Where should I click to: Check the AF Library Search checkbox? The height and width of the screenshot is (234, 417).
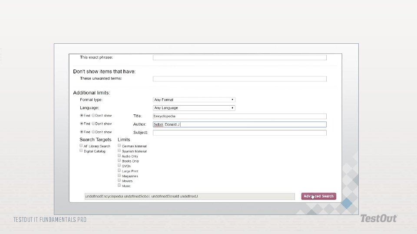point(81,146)
